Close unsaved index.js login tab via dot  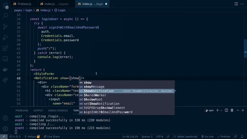[x=106, y=4]
